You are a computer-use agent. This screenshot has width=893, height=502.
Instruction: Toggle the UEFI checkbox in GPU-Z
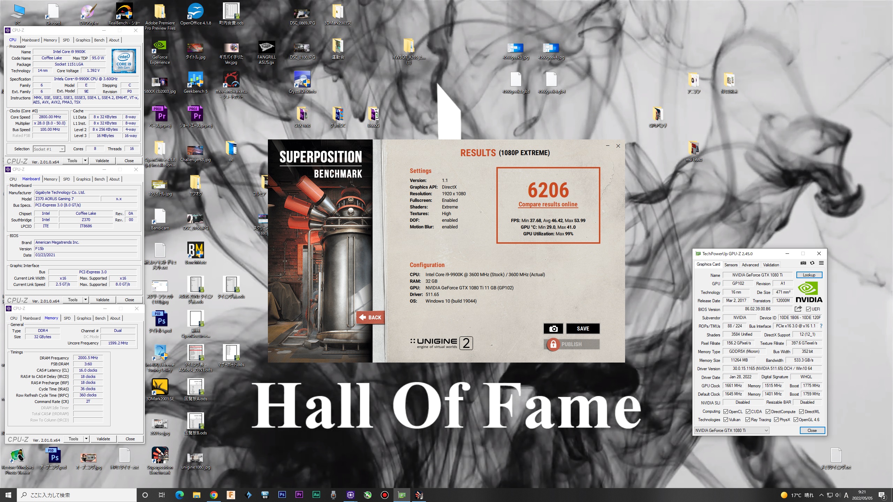click(808, 309)
